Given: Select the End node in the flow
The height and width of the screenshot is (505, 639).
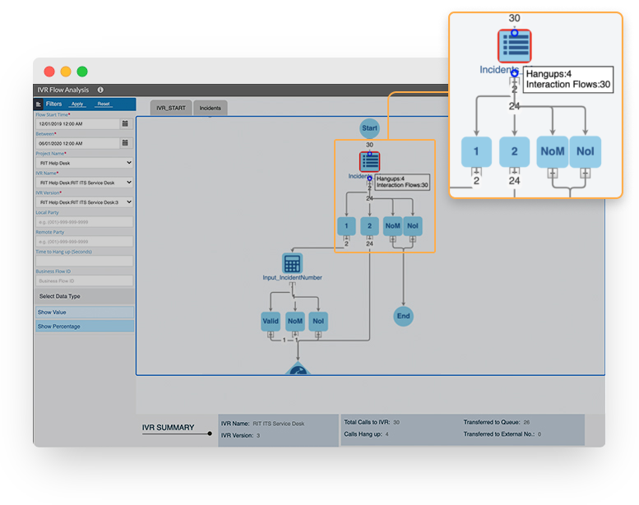Looking at the screenshot, I should point(404,316).
